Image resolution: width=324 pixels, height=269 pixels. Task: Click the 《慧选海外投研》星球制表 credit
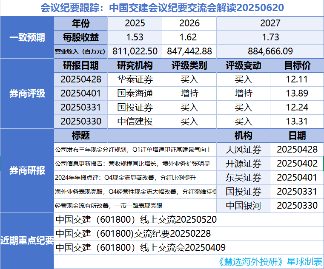coord(270,262)
